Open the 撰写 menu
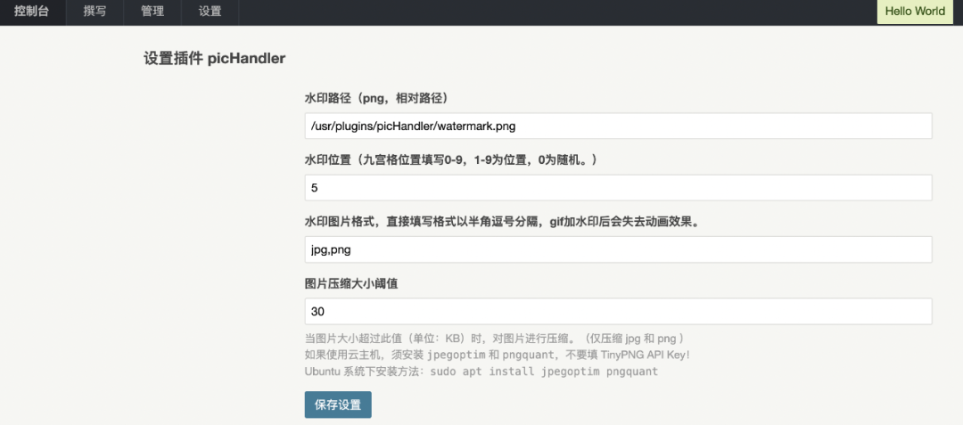Image resolution: width=963 pixels, height=425 pixels. (x=95, y=12)
